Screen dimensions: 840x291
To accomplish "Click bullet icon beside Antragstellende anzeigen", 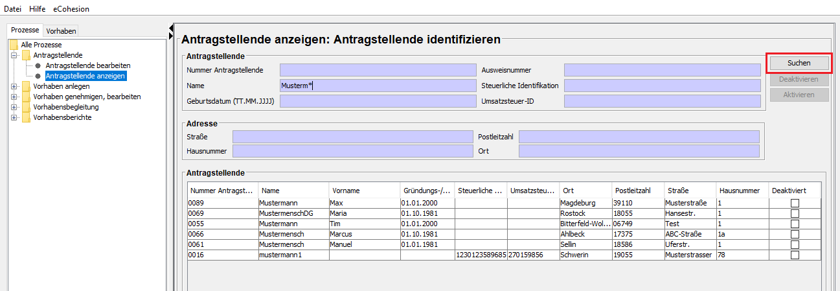I will (38, 76).
